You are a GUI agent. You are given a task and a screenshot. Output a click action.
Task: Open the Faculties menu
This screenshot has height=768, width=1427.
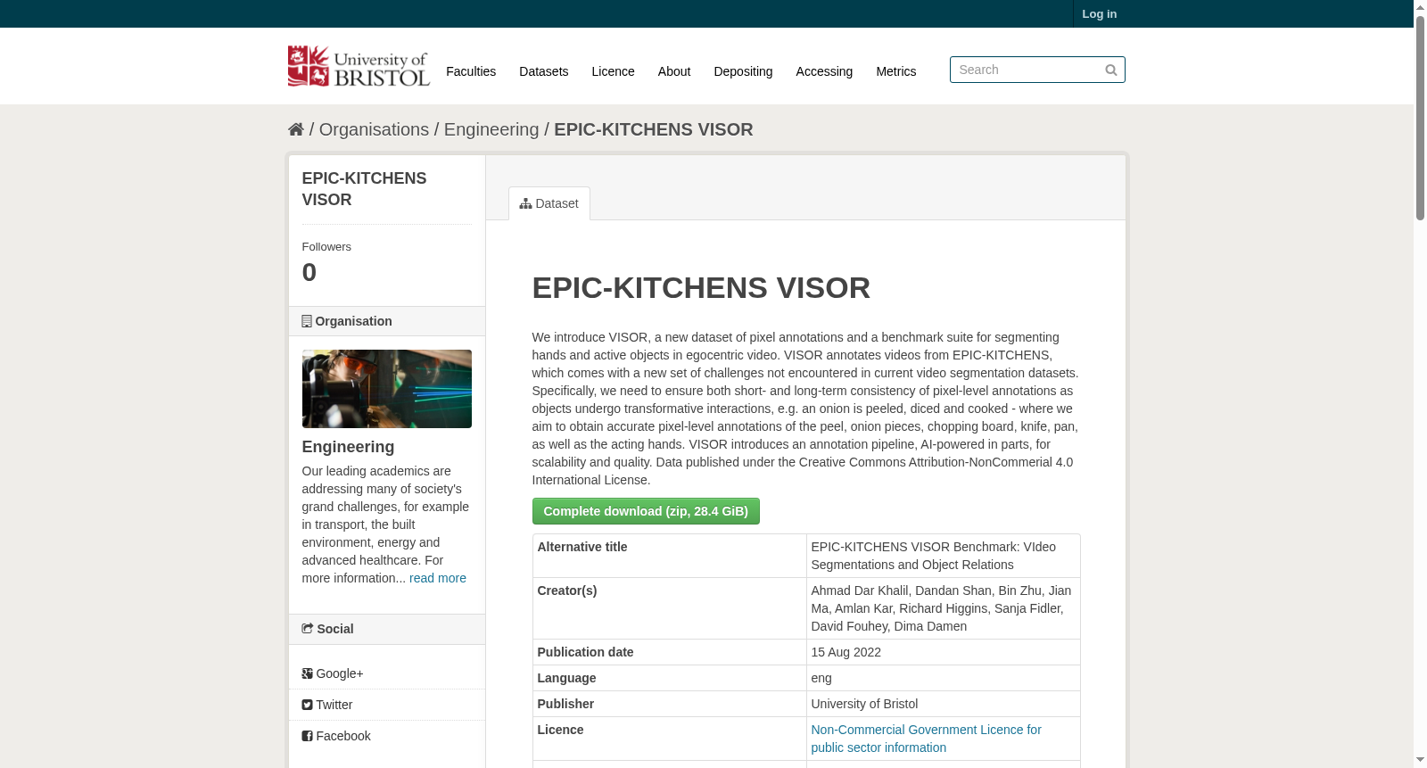tap(471, 71)
